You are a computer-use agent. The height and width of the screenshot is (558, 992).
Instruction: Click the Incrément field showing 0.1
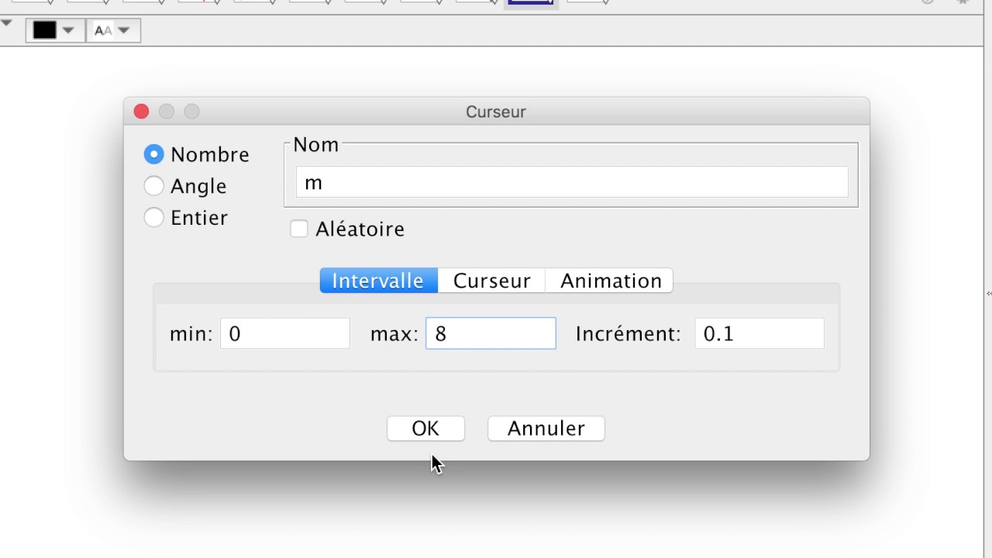click(x=759, y=334)
